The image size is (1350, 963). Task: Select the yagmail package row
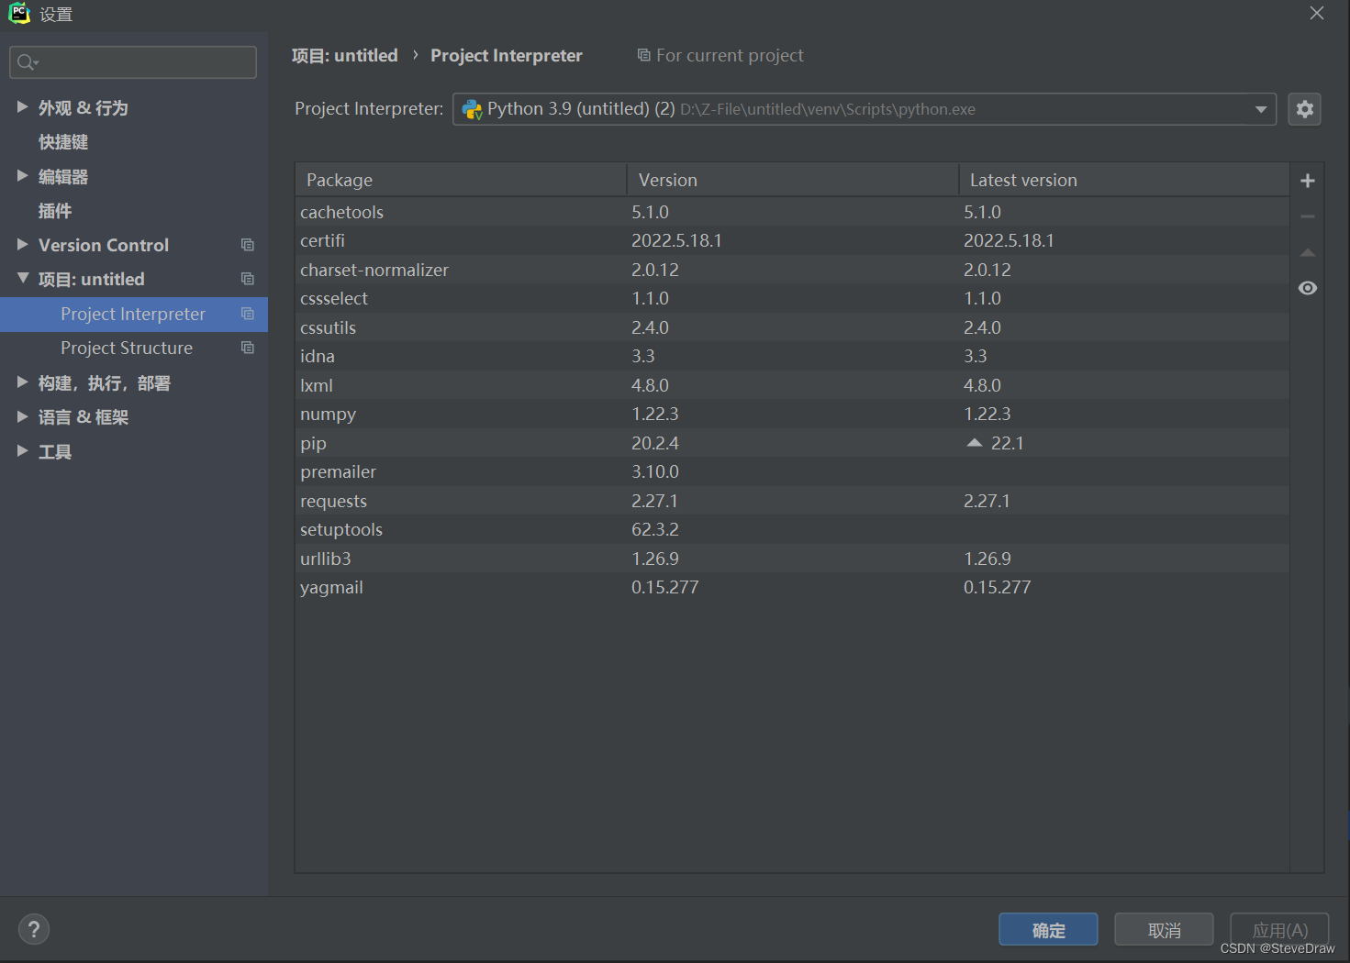[792, 587]
